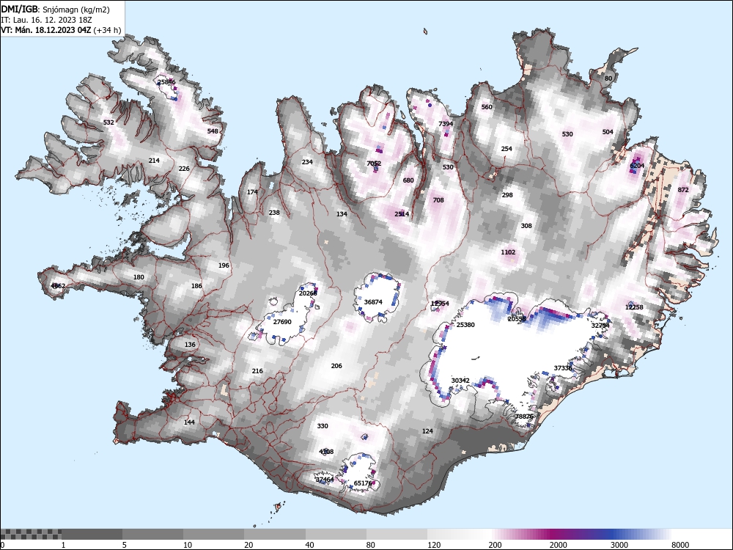Select the light gray legend swatch between 80 and 120
The image size is (733, 550).
(397, 534)
